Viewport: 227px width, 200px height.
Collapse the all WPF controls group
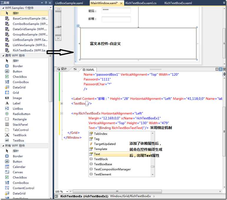click(3, 146)
